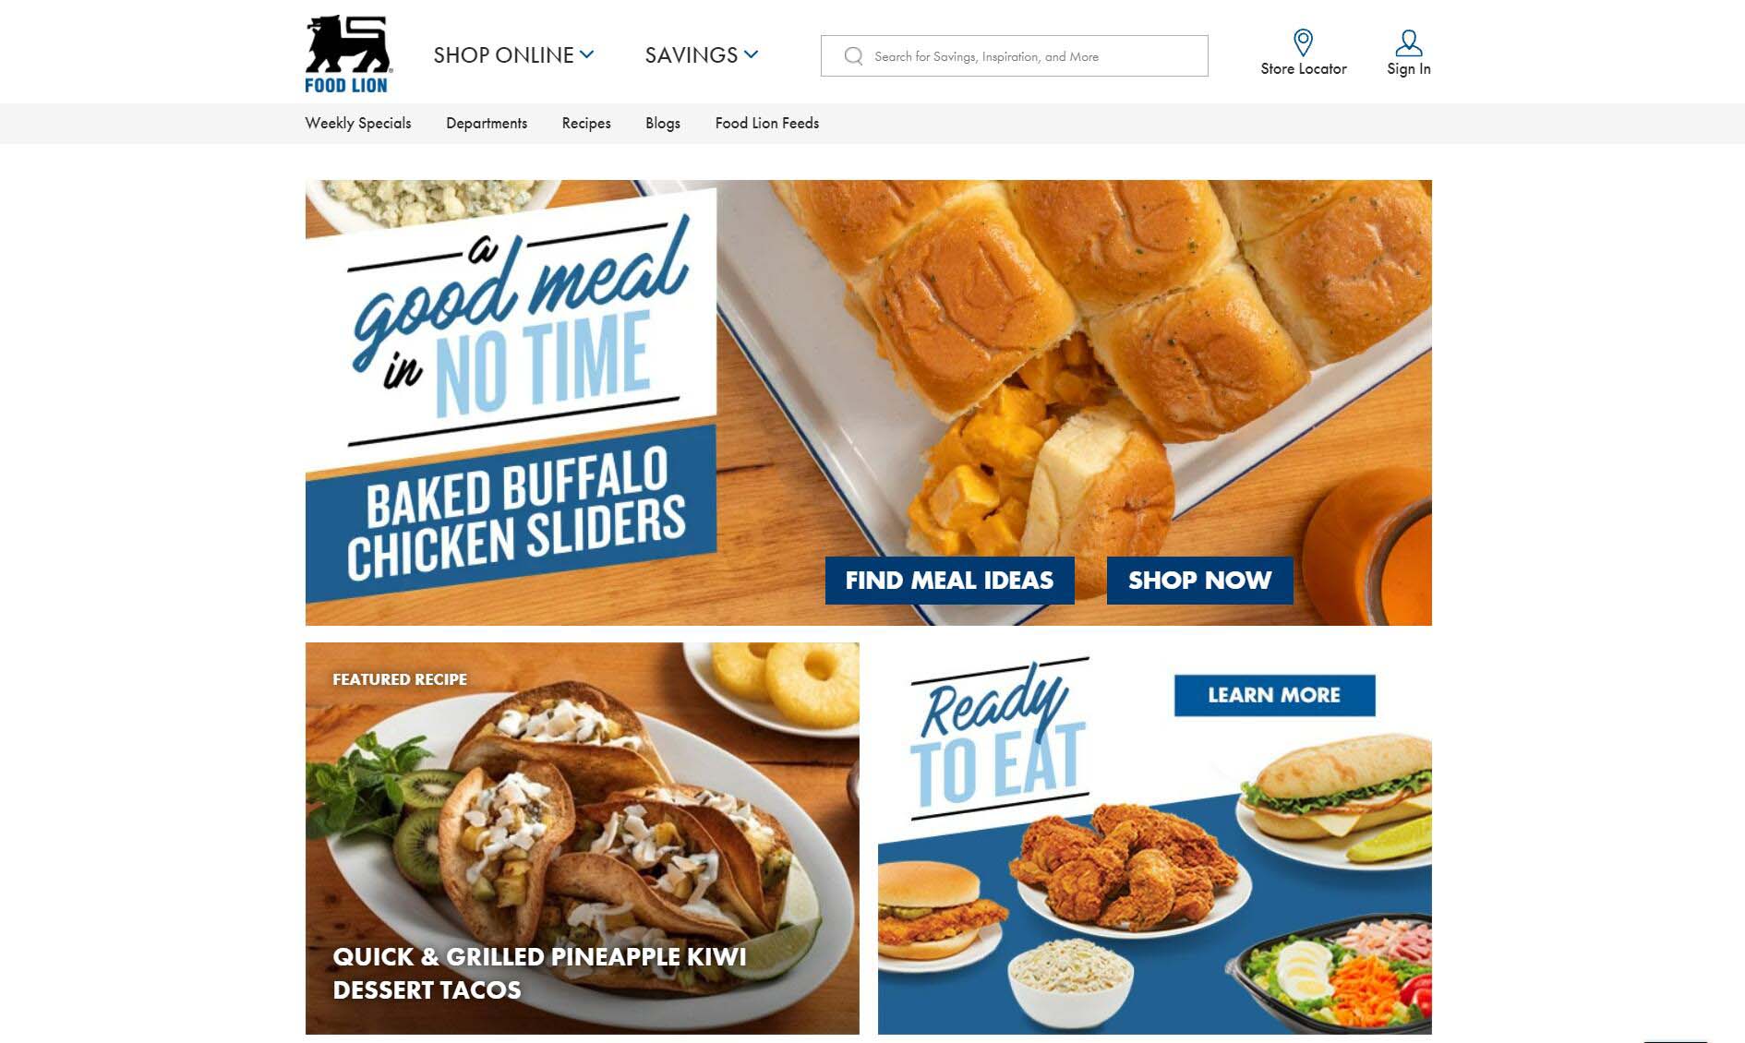This screenshot has height=1043, width=1745.
Task: Open the Store Locator pin icon
Action: point(1303,42)
